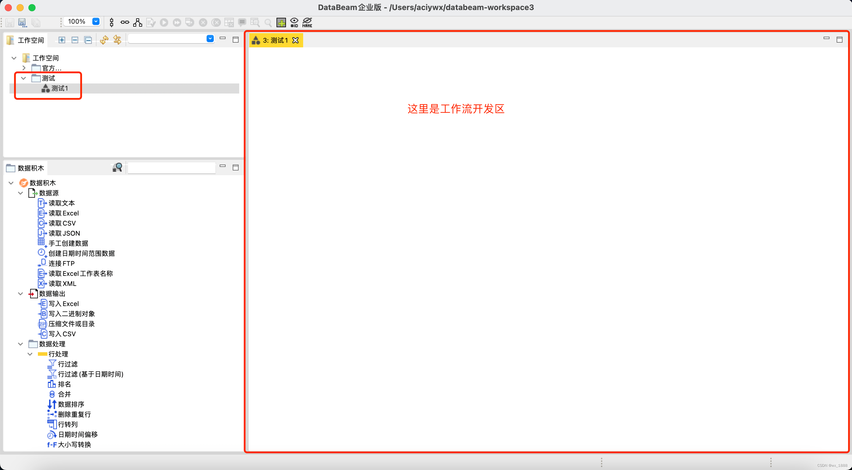Click the Configure node icon
This screenshot has width=852, height=470.
coord(151,22)
